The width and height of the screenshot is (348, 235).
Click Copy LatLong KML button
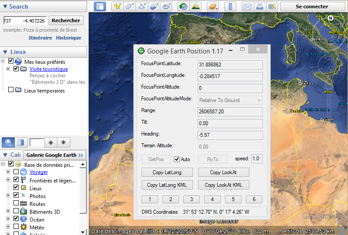tap(167, 185)
